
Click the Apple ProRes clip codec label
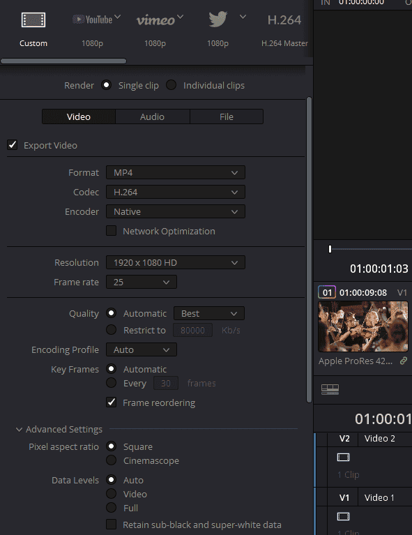[356, 361]
